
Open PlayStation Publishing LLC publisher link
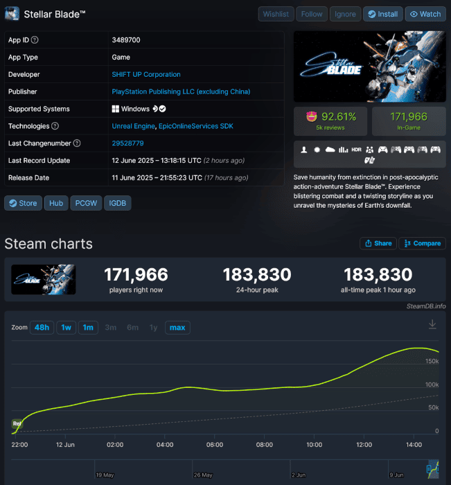click(181, 92)
